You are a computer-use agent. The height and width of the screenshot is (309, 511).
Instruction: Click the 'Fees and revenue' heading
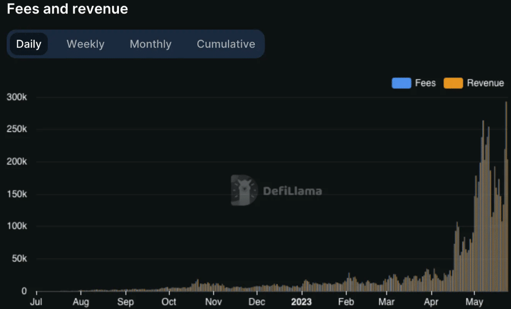pyautogui.click(x=68, y=9)
